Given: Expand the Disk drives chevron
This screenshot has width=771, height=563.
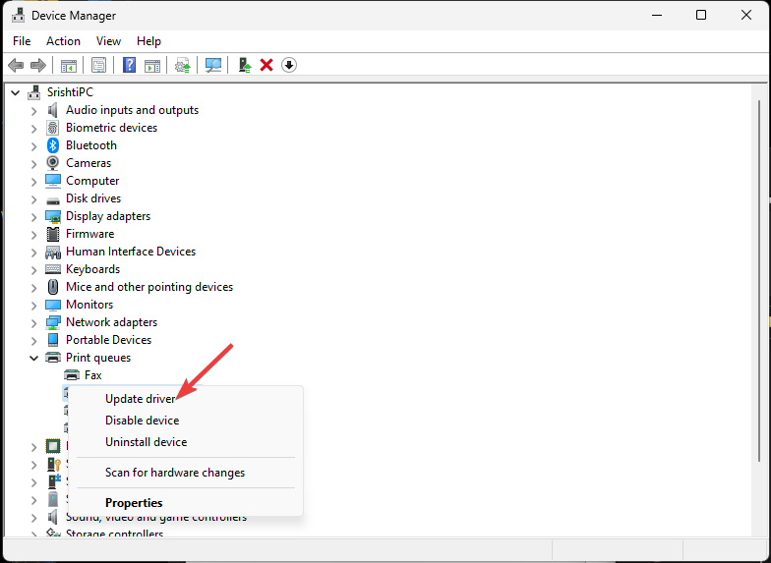Looking at the screenshot, I should 33,199.
